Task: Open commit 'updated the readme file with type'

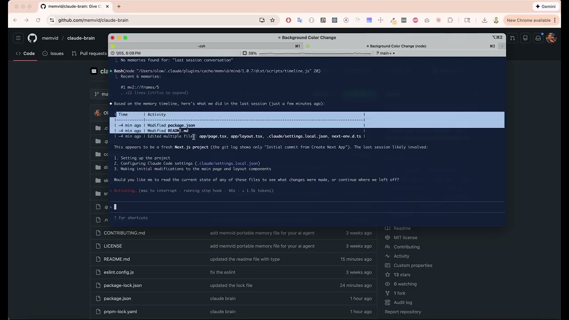Action: (x=245, y=259)
